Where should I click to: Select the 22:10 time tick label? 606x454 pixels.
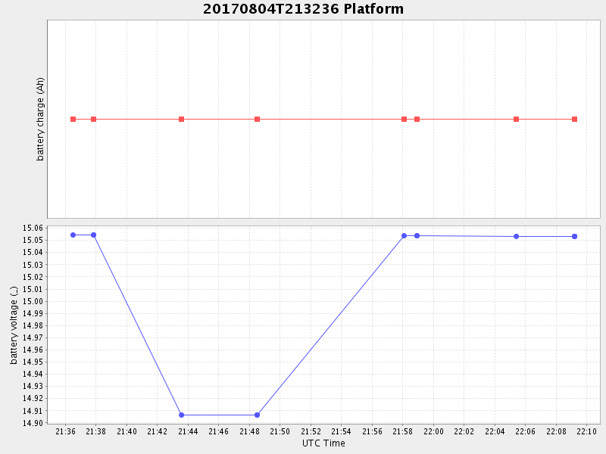tap(587, 432)
